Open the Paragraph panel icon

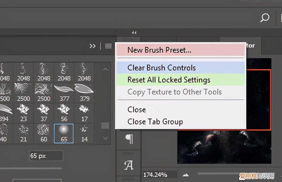pyautogui.click(x=129, y=139)
